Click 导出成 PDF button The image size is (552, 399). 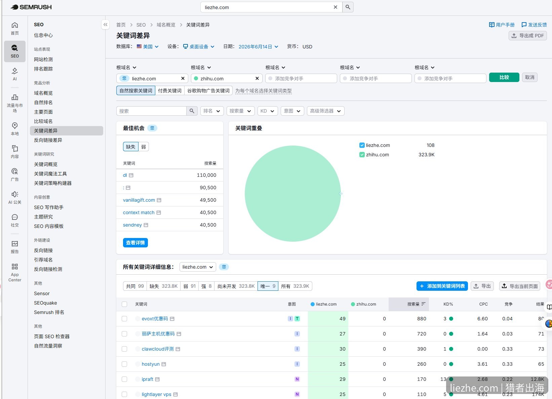[528, 36]
